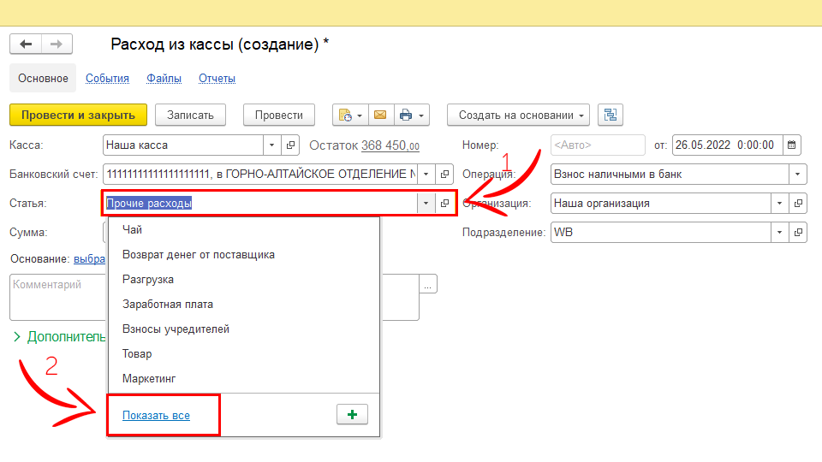Toggle the Статья dropdown arrow

click(x=426, y=204)
